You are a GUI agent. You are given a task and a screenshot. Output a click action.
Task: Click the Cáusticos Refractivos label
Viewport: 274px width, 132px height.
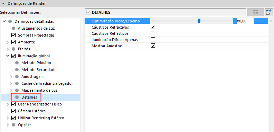click(110, 27)
